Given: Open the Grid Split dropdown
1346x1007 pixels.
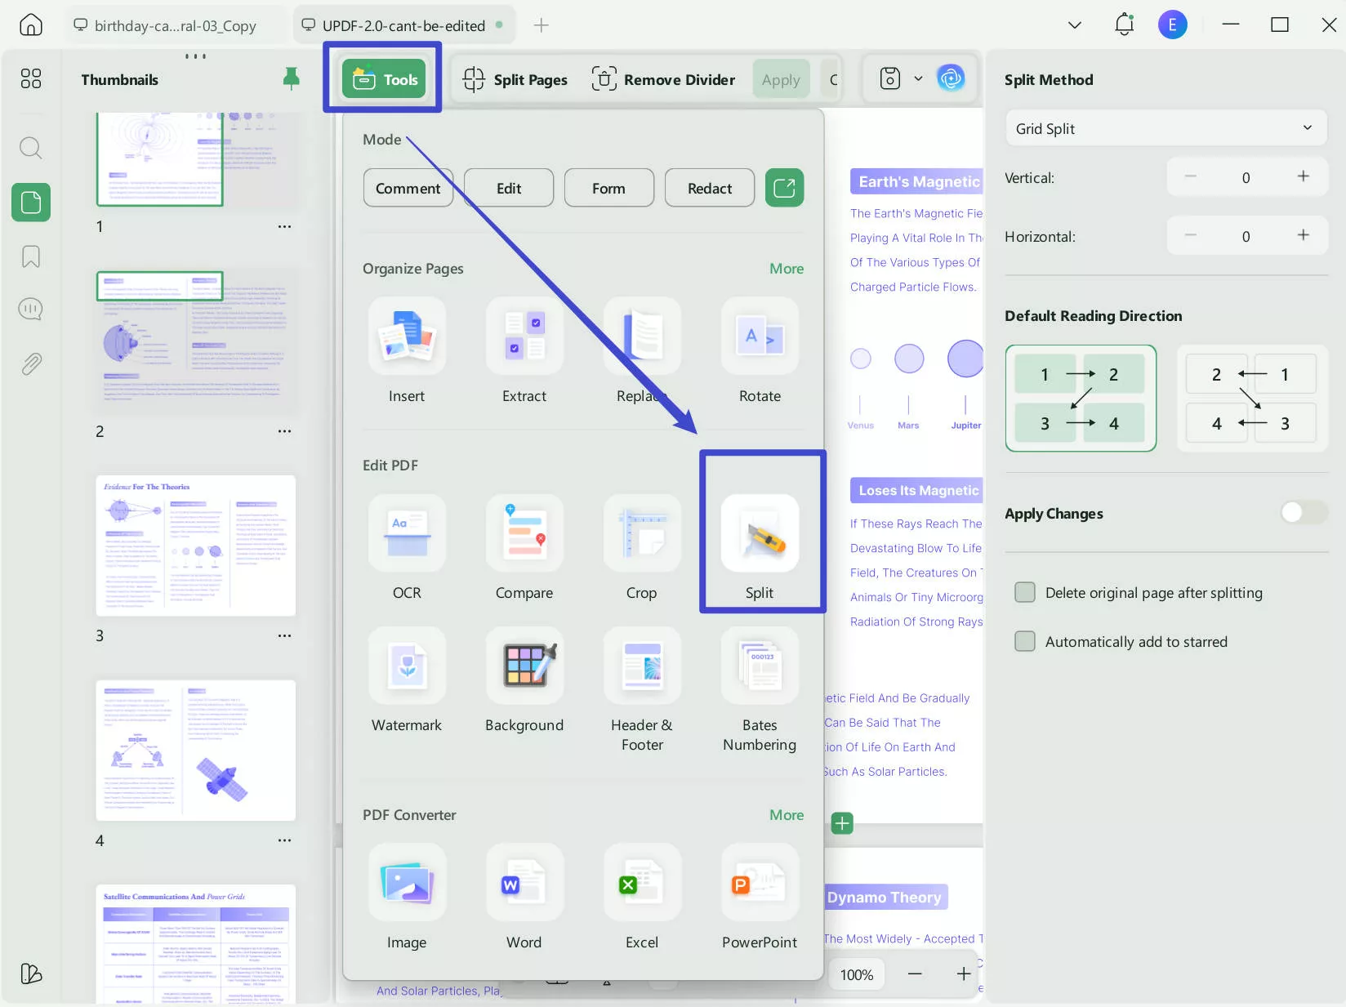Looking at the screenshot, I should tap(1165, 128).
